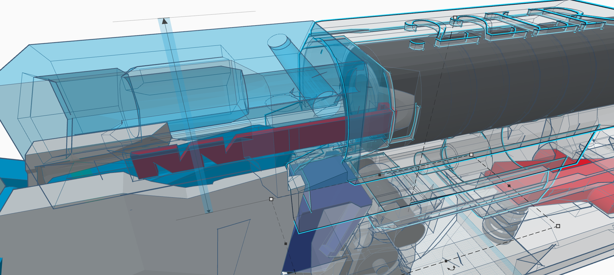The width and height of the screenshot is (614, 275).
Task: Select the white square handle above the .22LR text
Action: [x=455, y=18]
